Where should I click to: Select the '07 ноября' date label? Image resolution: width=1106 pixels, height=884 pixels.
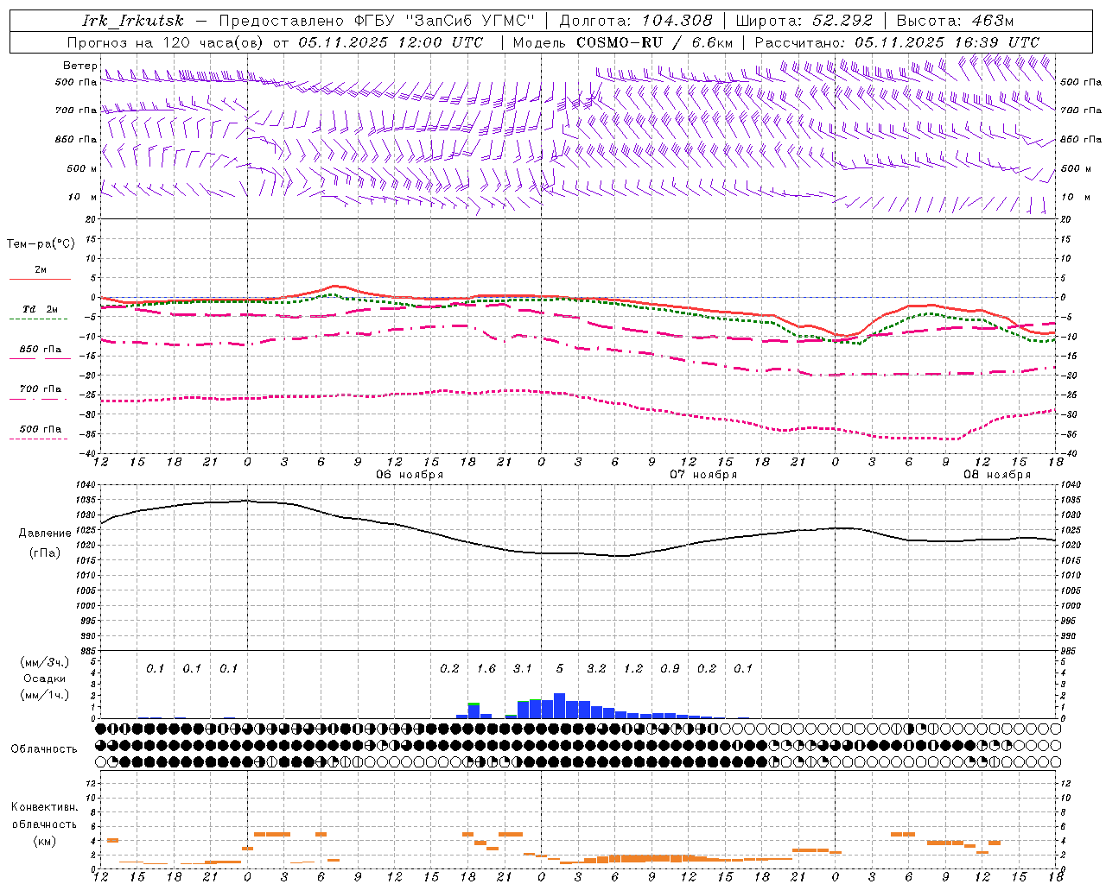(703, 474)
